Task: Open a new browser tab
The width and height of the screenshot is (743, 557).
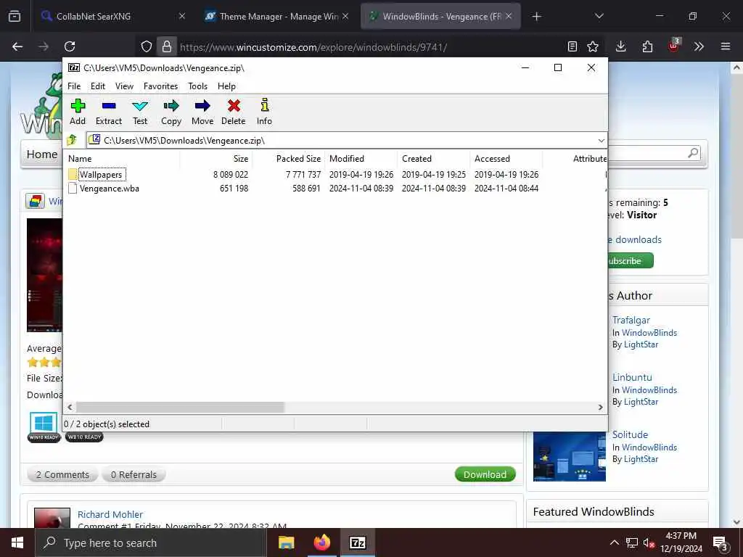Action: pyautogui.click(x=536, y=17)
